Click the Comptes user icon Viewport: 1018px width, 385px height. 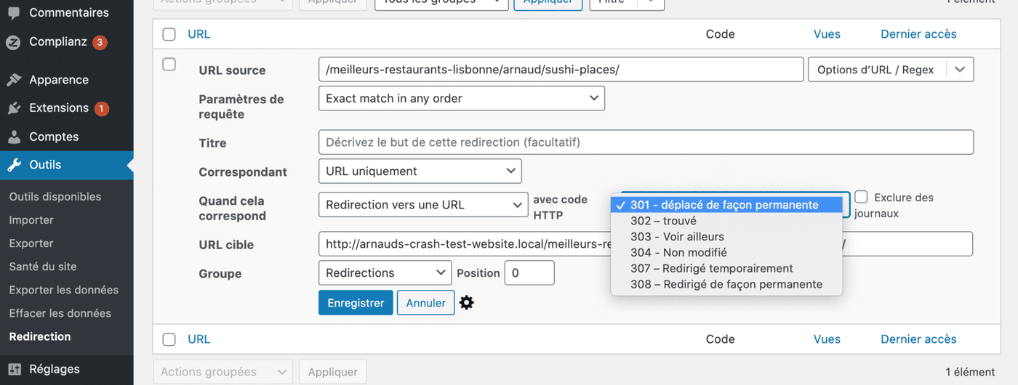14,137
